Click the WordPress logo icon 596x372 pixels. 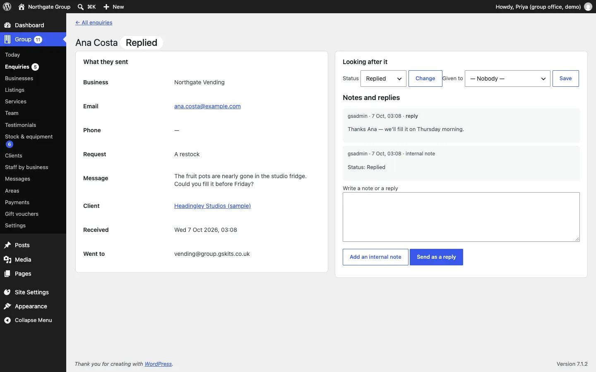pos(7,7)
